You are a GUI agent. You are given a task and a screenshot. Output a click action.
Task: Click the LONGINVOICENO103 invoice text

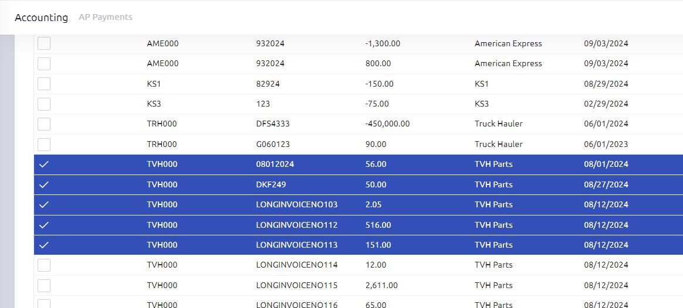pyautogui.click(x=297, y=204)
